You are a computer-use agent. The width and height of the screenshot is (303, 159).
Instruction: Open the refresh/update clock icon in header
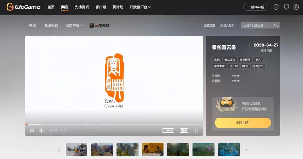276,7
